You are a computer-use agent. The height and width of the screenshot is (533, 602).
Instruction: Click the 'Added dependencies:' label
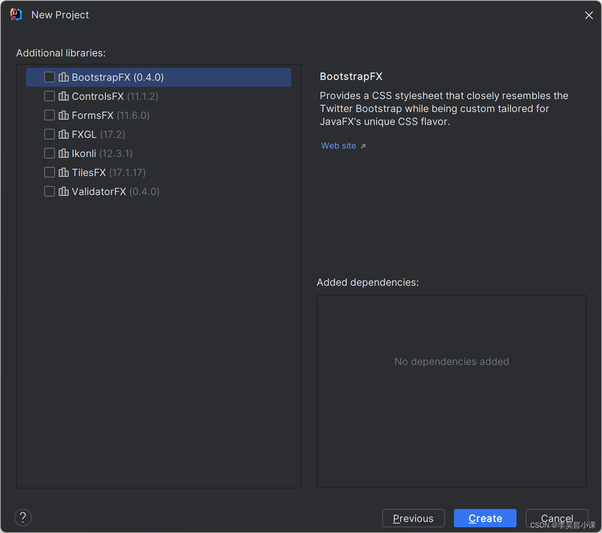tap(368, 282)
